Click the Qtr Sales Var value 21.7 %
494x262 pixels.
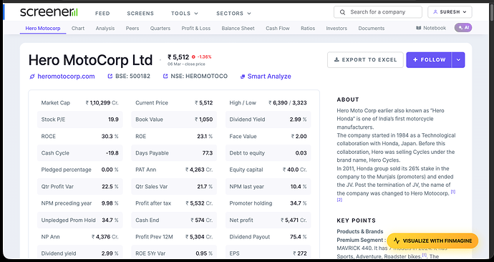coord(205,187)
